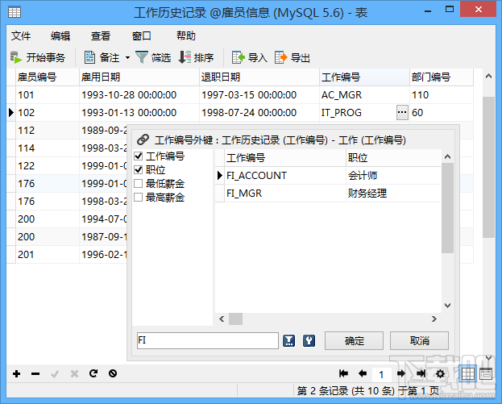Click the popup 工作编号 column header
This screenshot has width=502, height=404.
point(285,157)
